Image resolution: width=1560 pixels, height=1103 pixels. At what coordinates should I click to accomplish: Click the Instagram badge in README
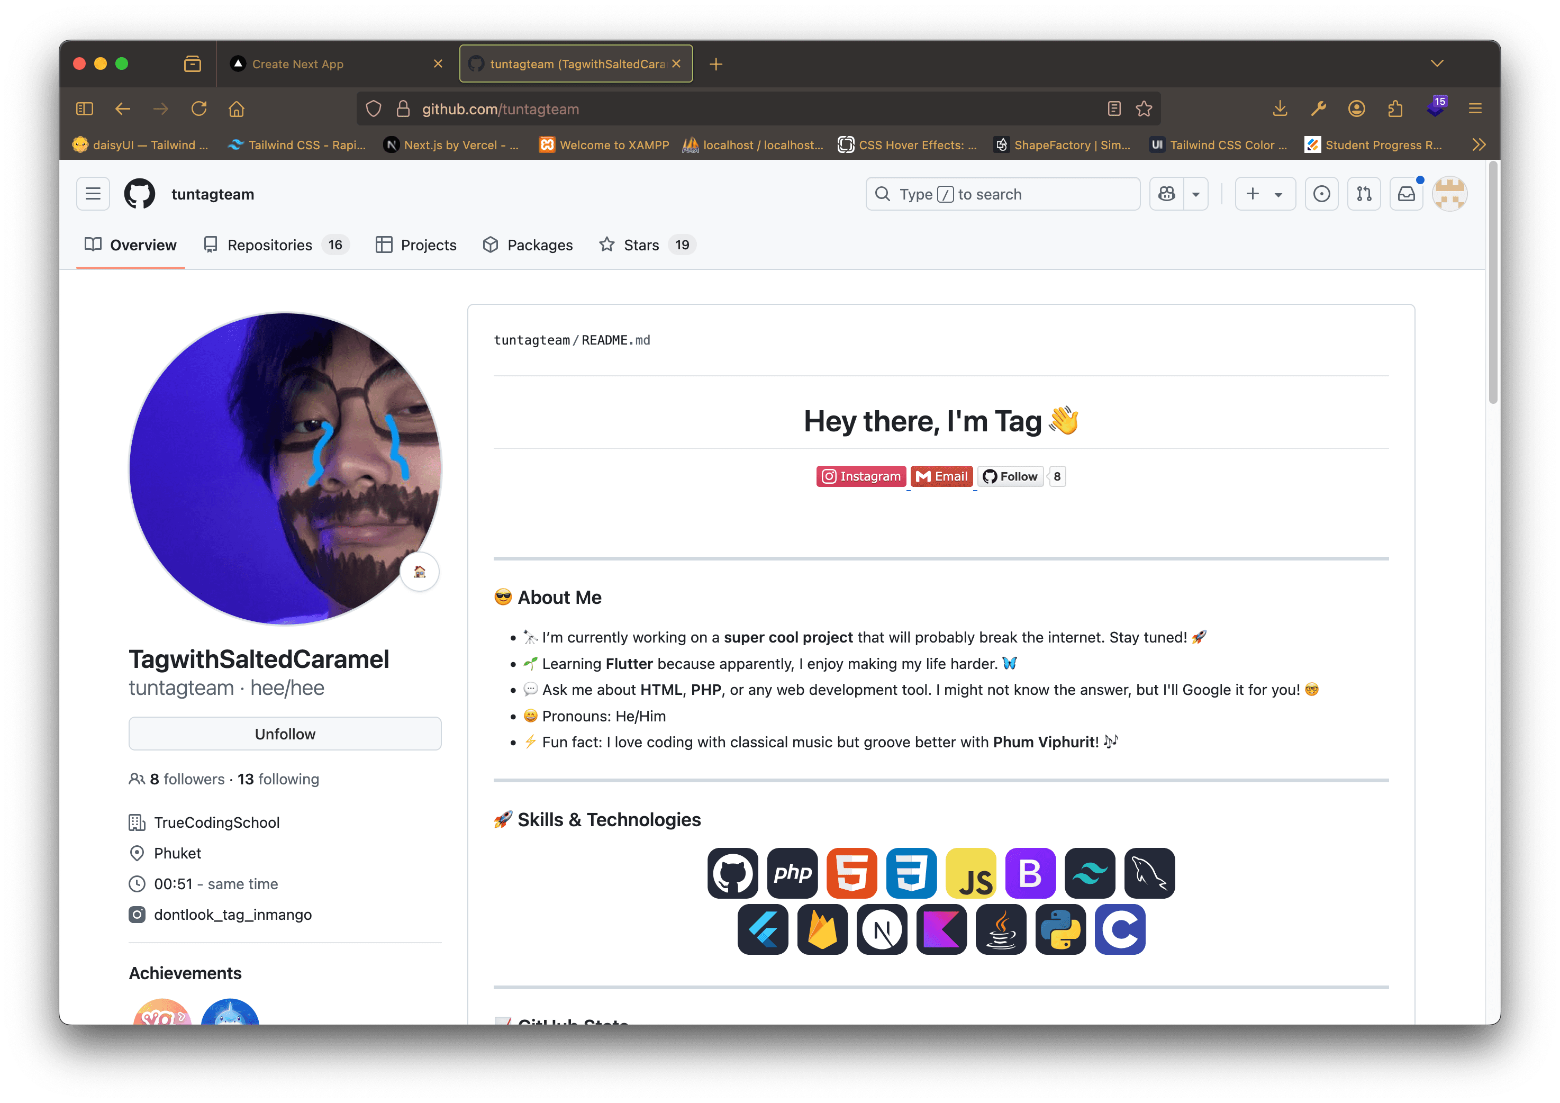(861, 476)
